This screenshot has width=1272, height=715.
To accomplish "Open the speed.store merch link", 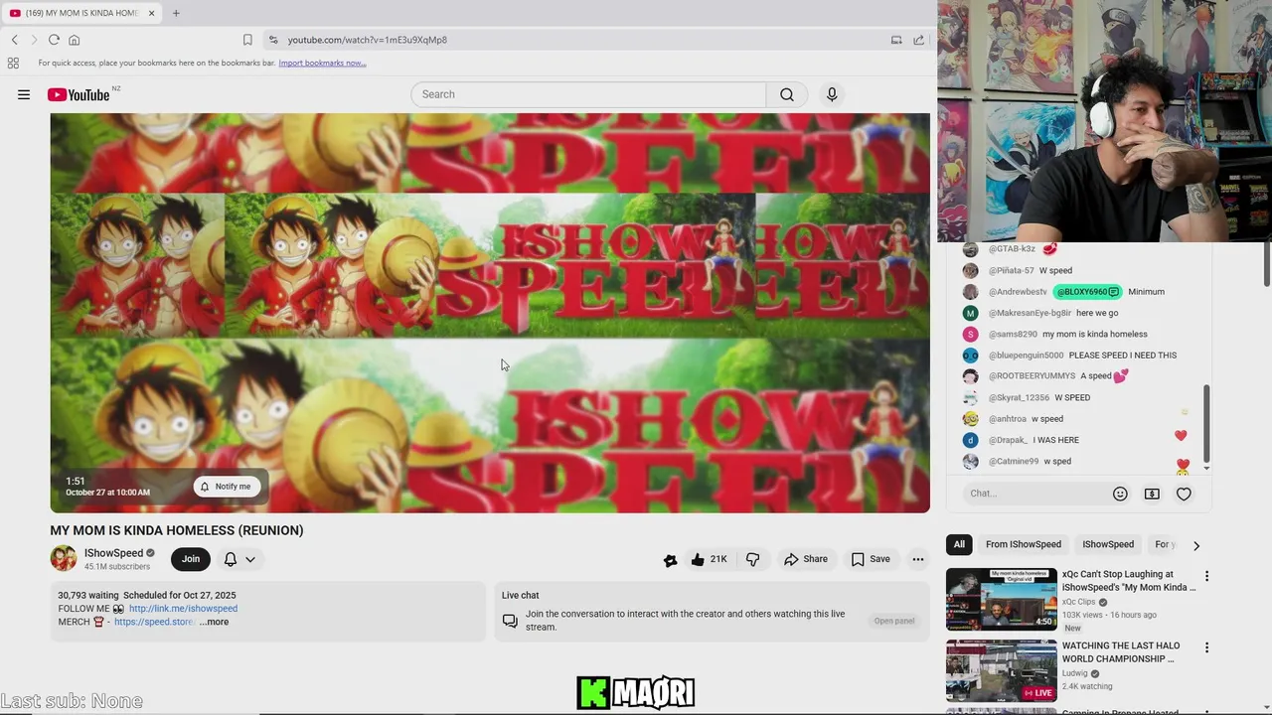I will click(153, 622).
